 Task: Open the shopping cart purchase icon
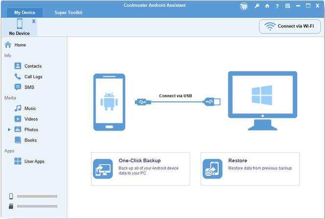[x=244, y=6]
